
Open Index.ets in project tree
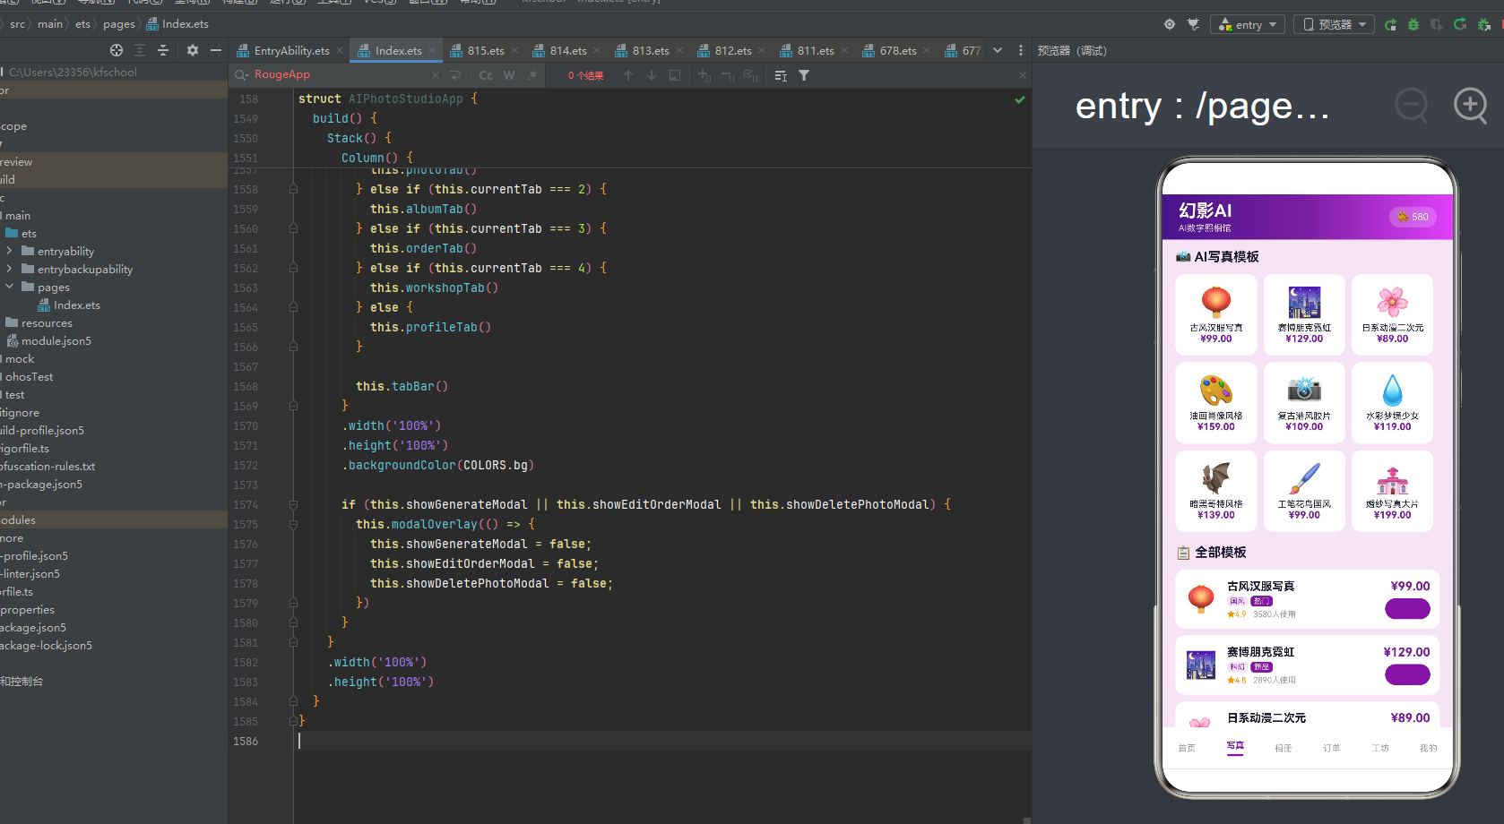coord(69,305)
